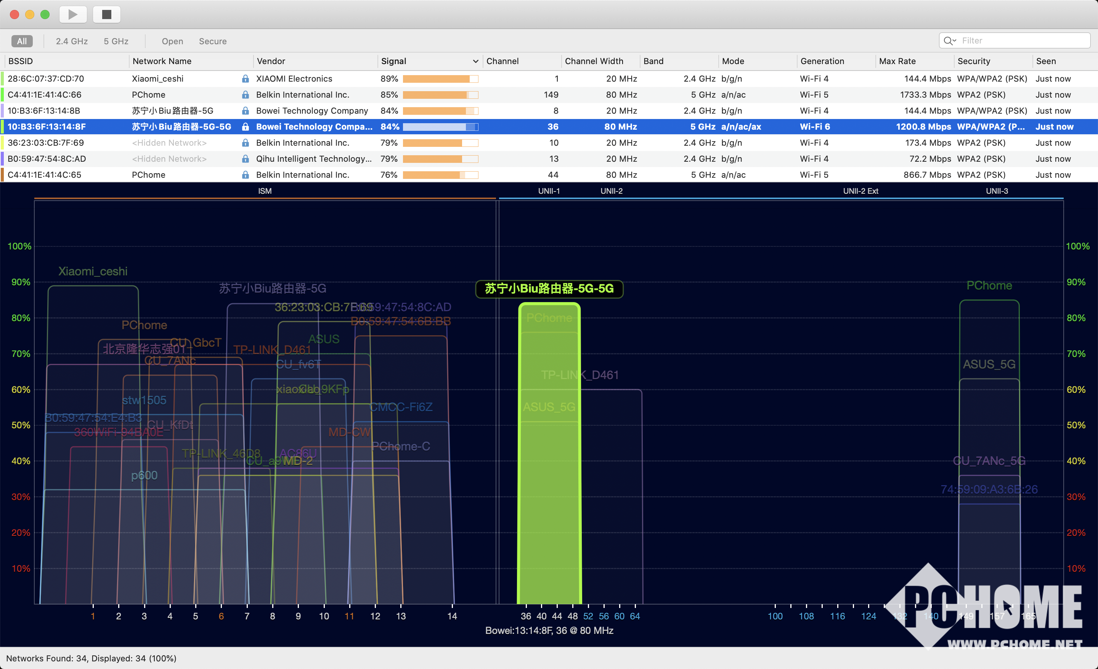Viewport: 1098px width, 669px height.
Task: Select BSSID C4:41:1E:41:4C:65 row
Action: [549, 175]
